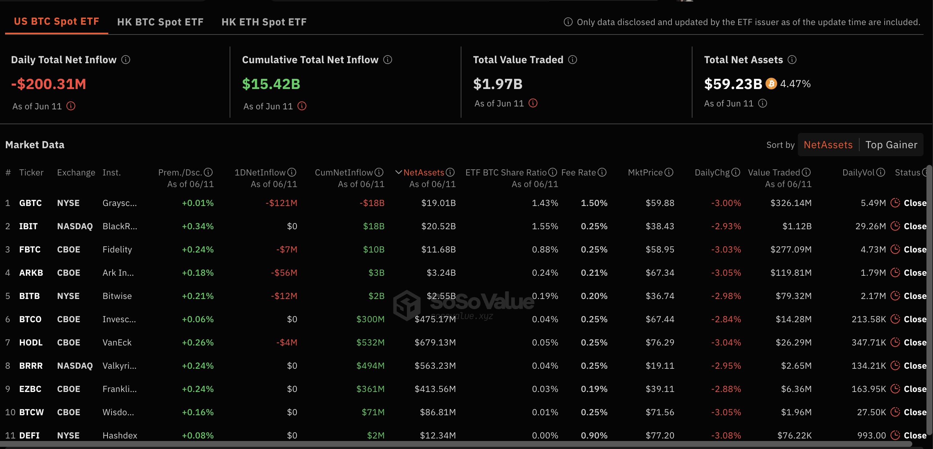Click orange alert icon under Total Value Traded date
This screenshot has width=933, height=449.
pos(533,103)
